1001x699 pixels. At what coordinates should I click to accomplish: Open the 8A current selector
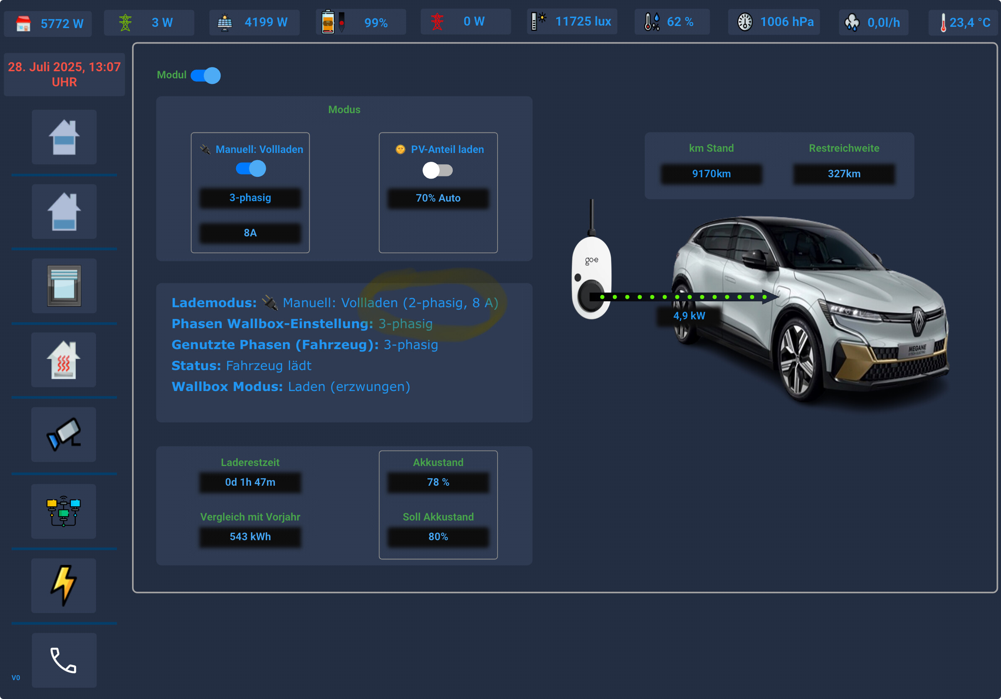(250, 233)
